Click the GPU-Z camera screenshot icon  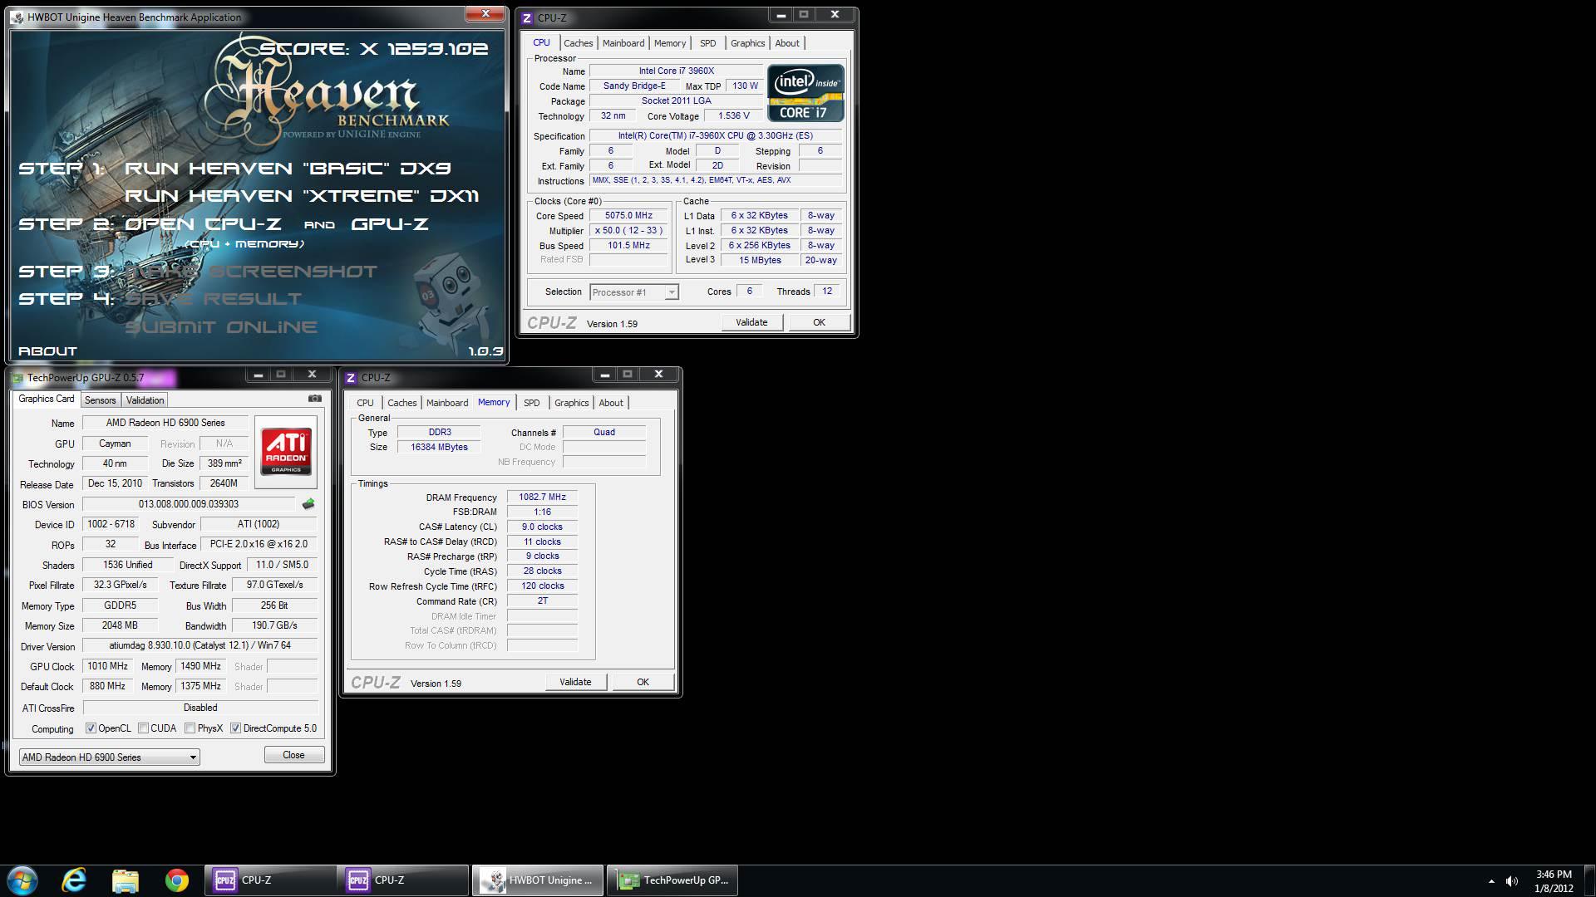[314, 399]
